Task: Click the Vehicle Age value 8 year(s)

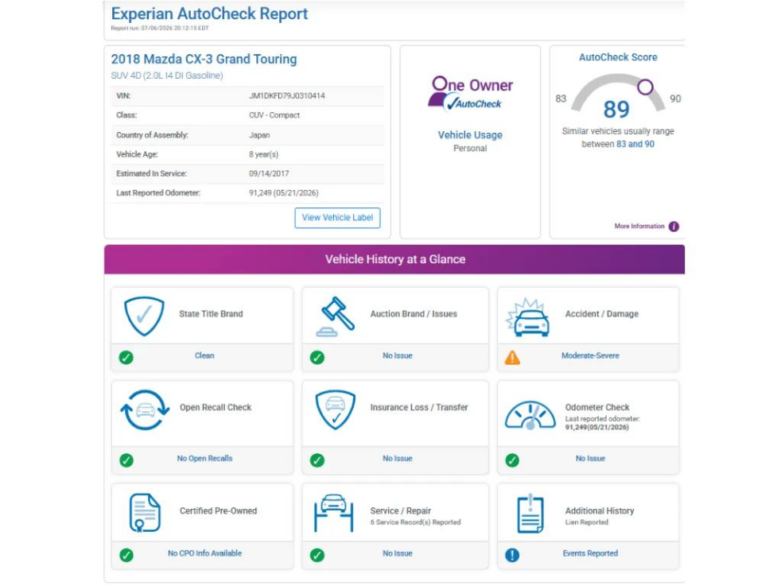Action: [x=263, y=154]
